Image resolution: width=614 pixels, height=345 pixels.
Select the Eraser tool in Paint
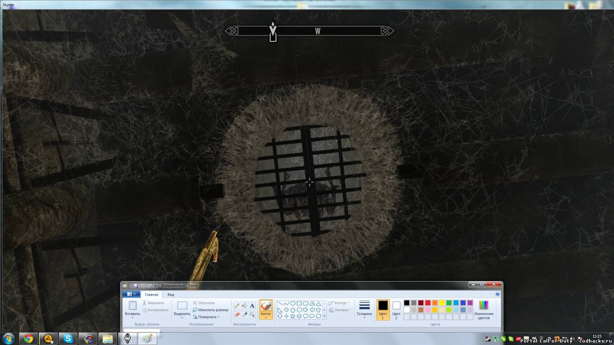pos(237,314)
